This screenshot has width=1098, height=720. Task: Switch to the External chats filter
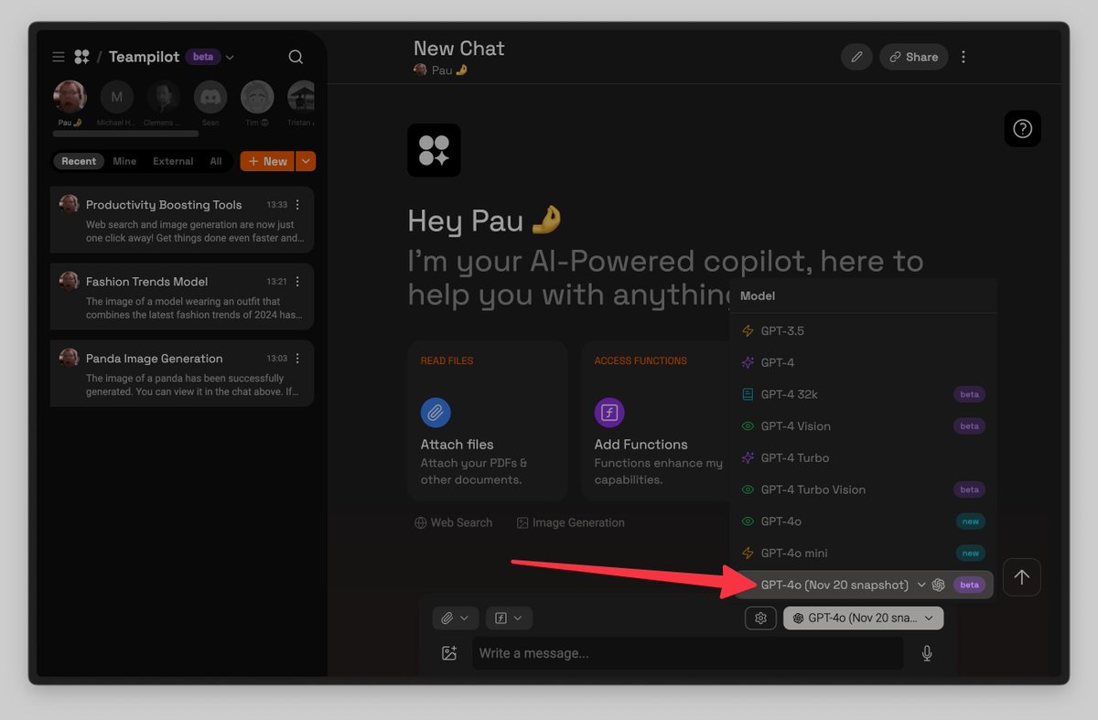(173, 161)
